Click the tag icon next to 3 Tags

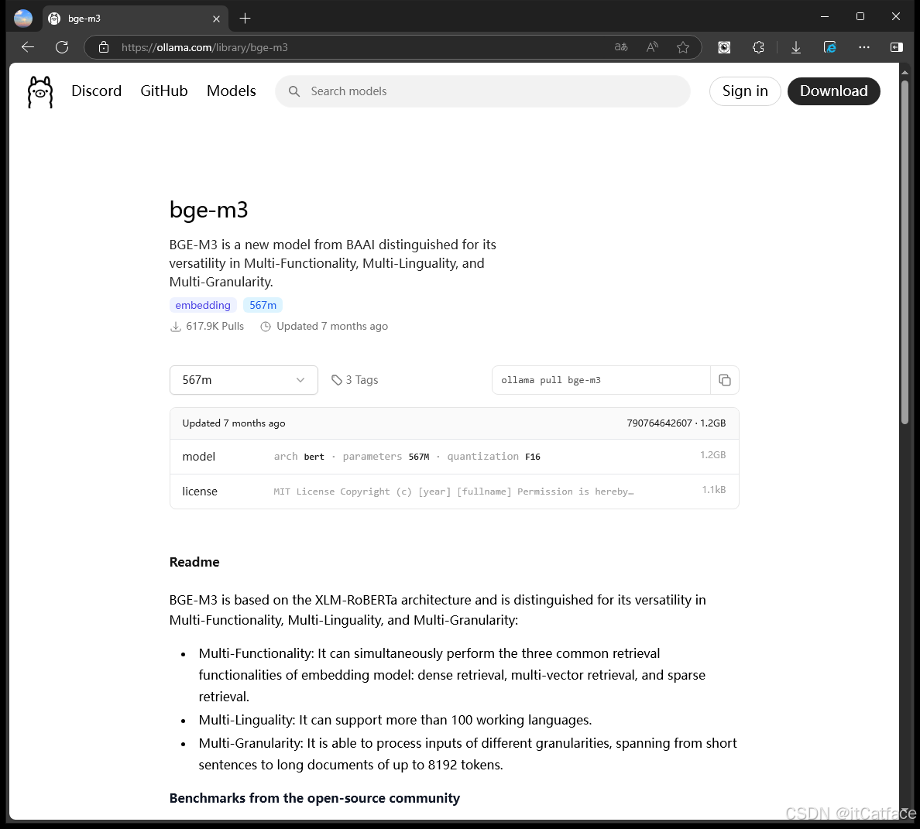point(337,381)
